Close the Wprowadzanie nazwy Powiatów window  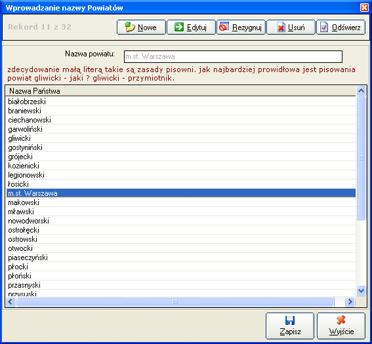click(x=364, y=8)
